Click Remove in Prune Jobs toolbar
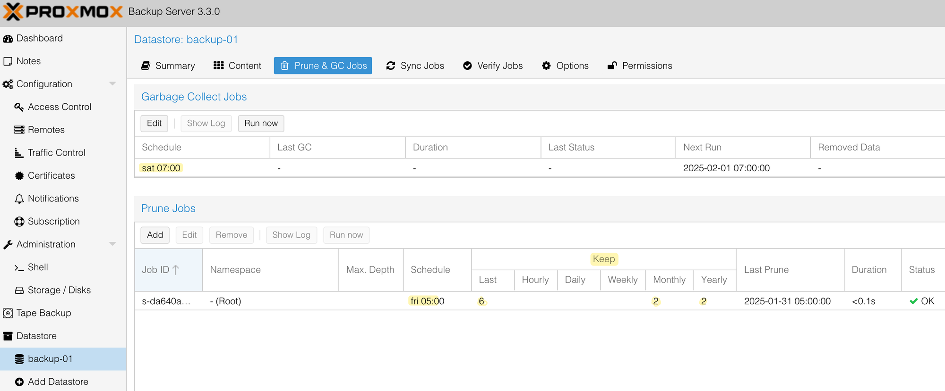Viewport: 945px width, 391px height. (x=232, y=235)
